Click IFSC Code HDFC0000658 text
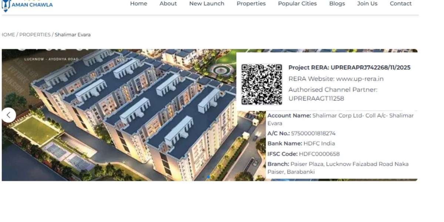444x222 pixels. pyautogui.click(x=303, y=154)
